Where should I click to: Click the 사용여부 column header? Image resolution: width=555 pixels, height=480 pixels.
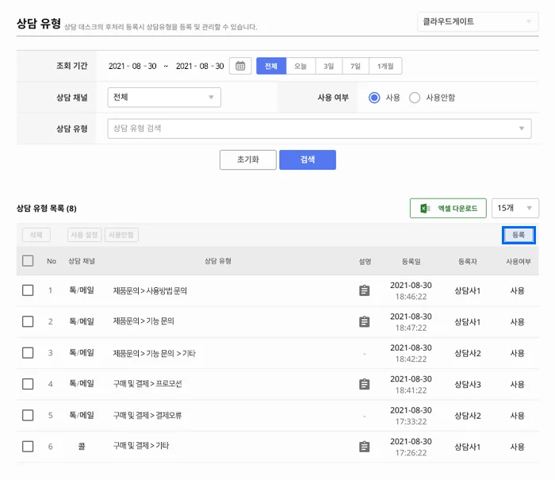519,262
